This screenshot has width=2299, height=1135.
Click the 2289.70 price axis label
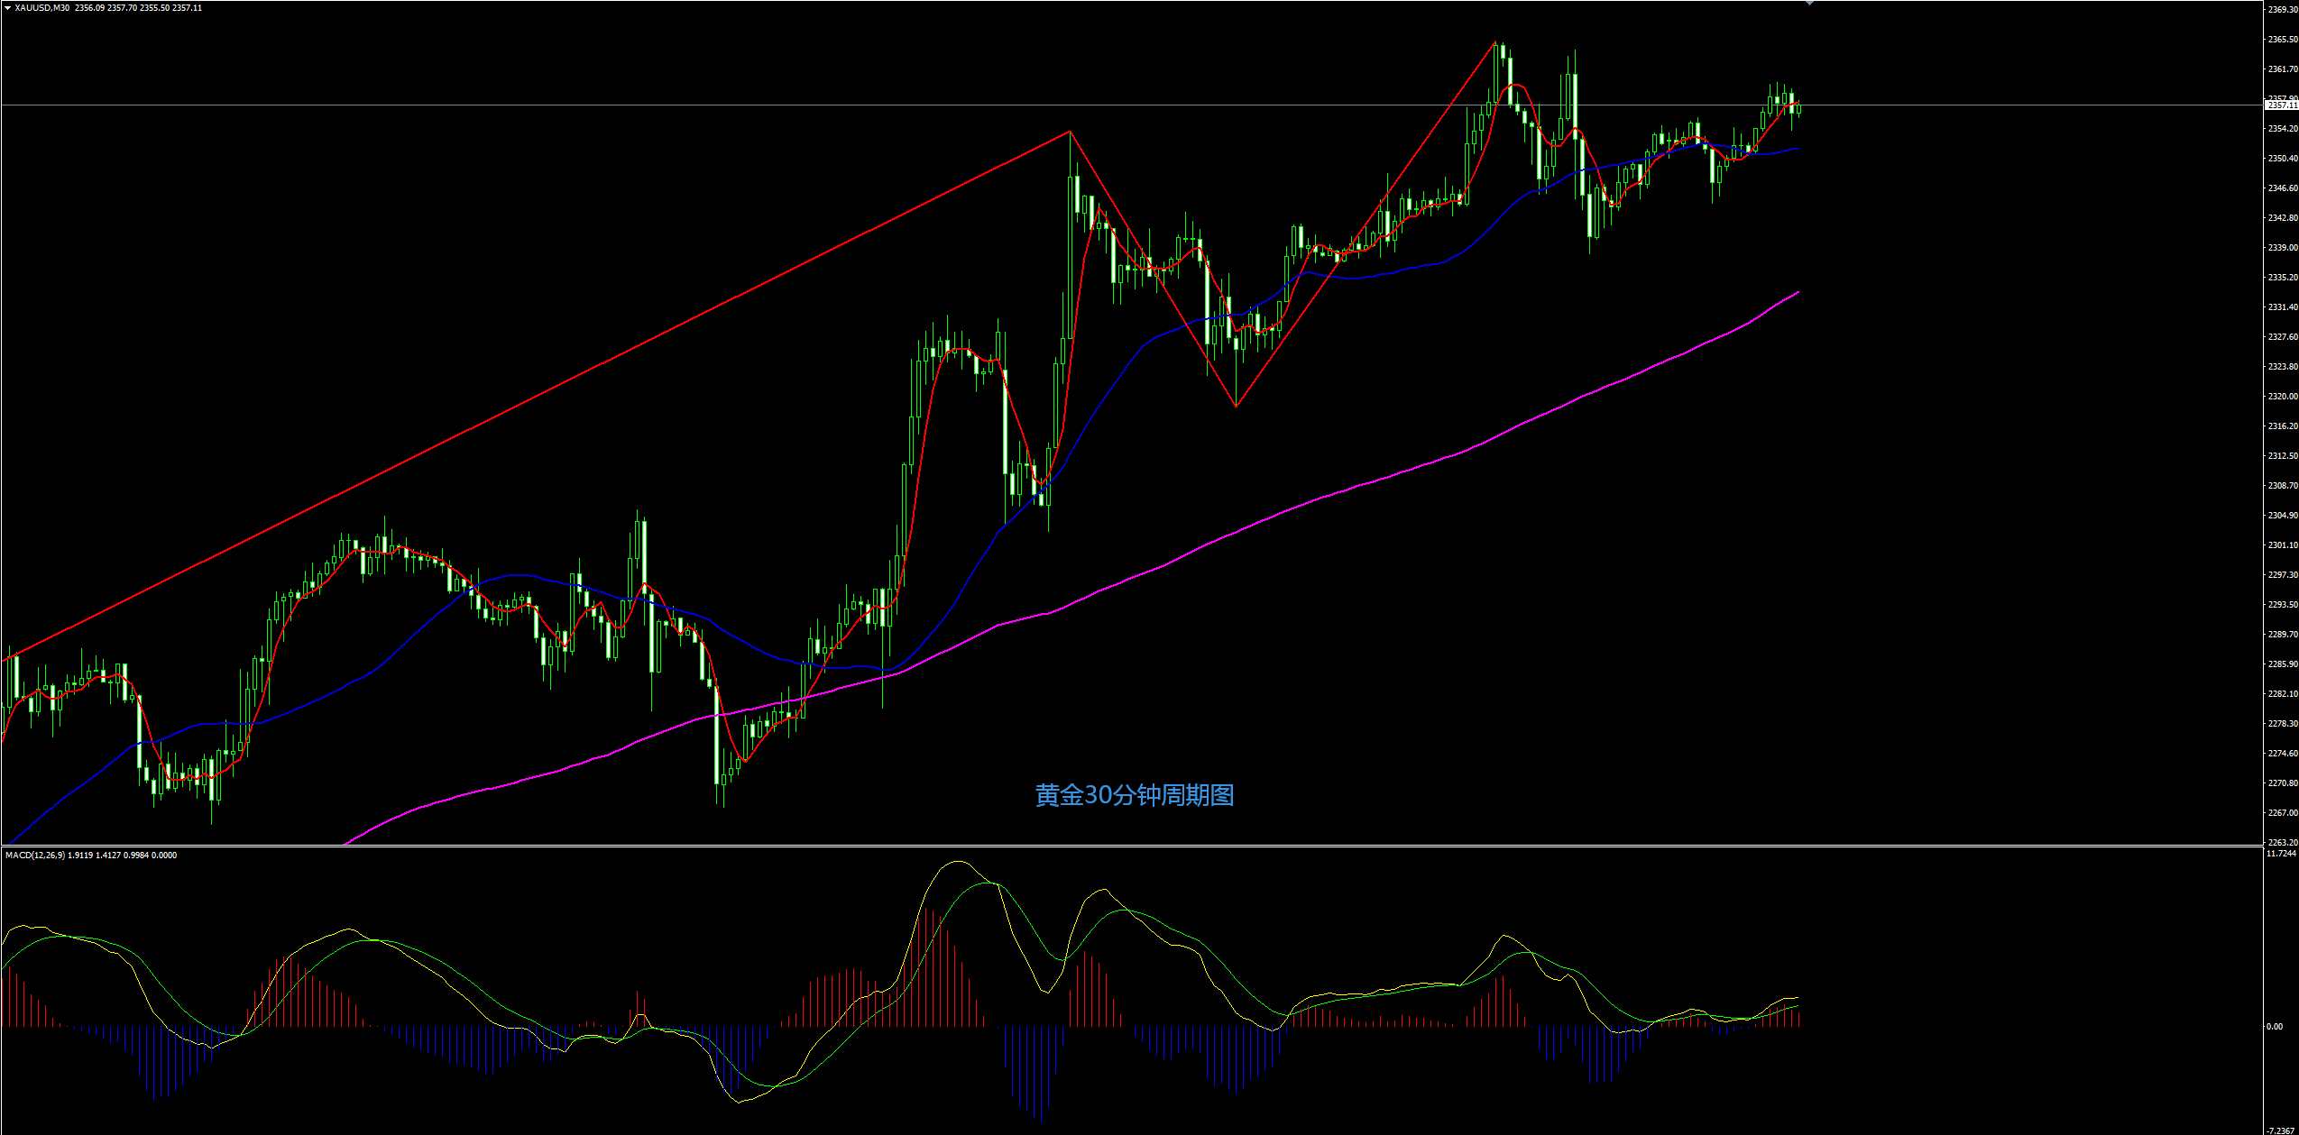pos(2282,635)
